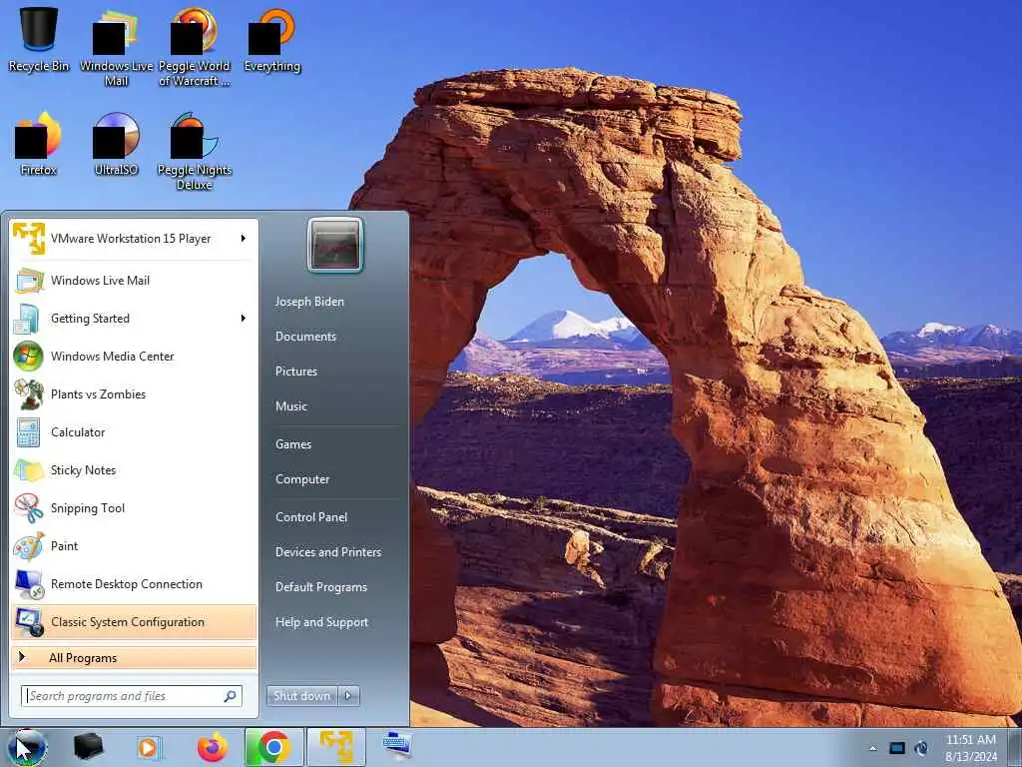Expand Getting Started submenu arrow
The width and height of the screenshot is (1022, 767).
point(244,319)
